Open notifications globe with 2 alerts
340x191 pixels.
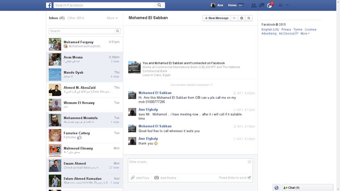pyautogui.click(x=270, y=5)
